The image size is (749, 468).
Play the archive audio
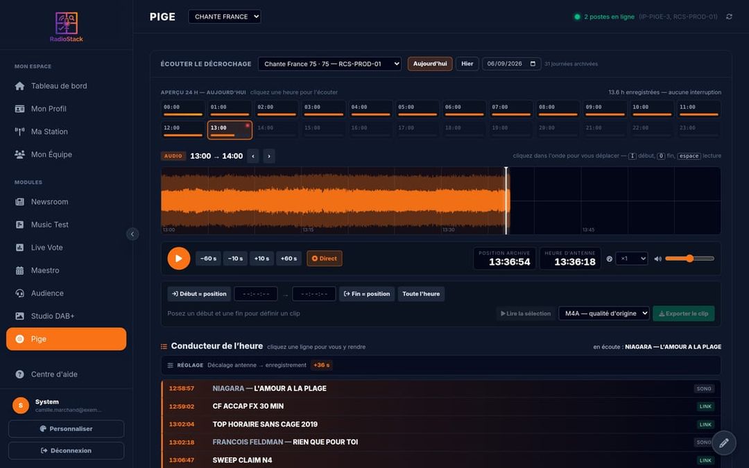179,259
